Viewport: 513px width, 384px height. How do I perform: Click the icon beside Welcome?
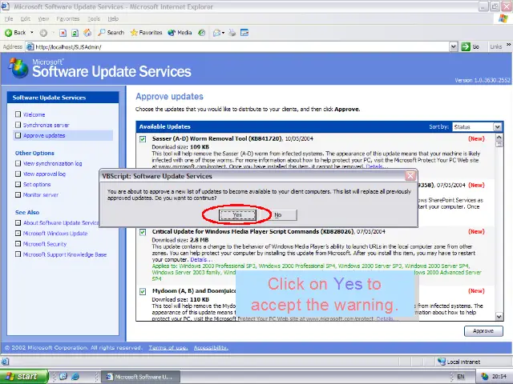pos(18,114)
